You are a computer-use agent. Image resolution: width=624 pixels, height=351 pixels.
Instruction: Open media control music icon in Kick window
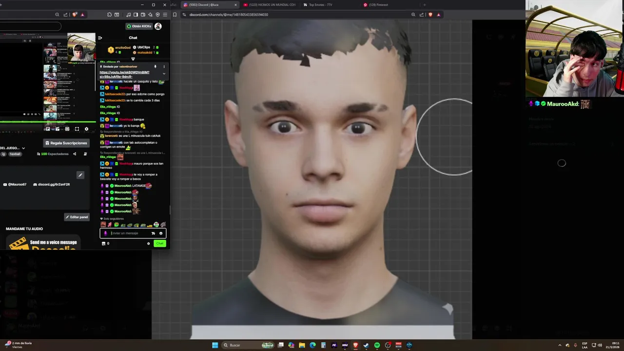[x=128, y=15]
